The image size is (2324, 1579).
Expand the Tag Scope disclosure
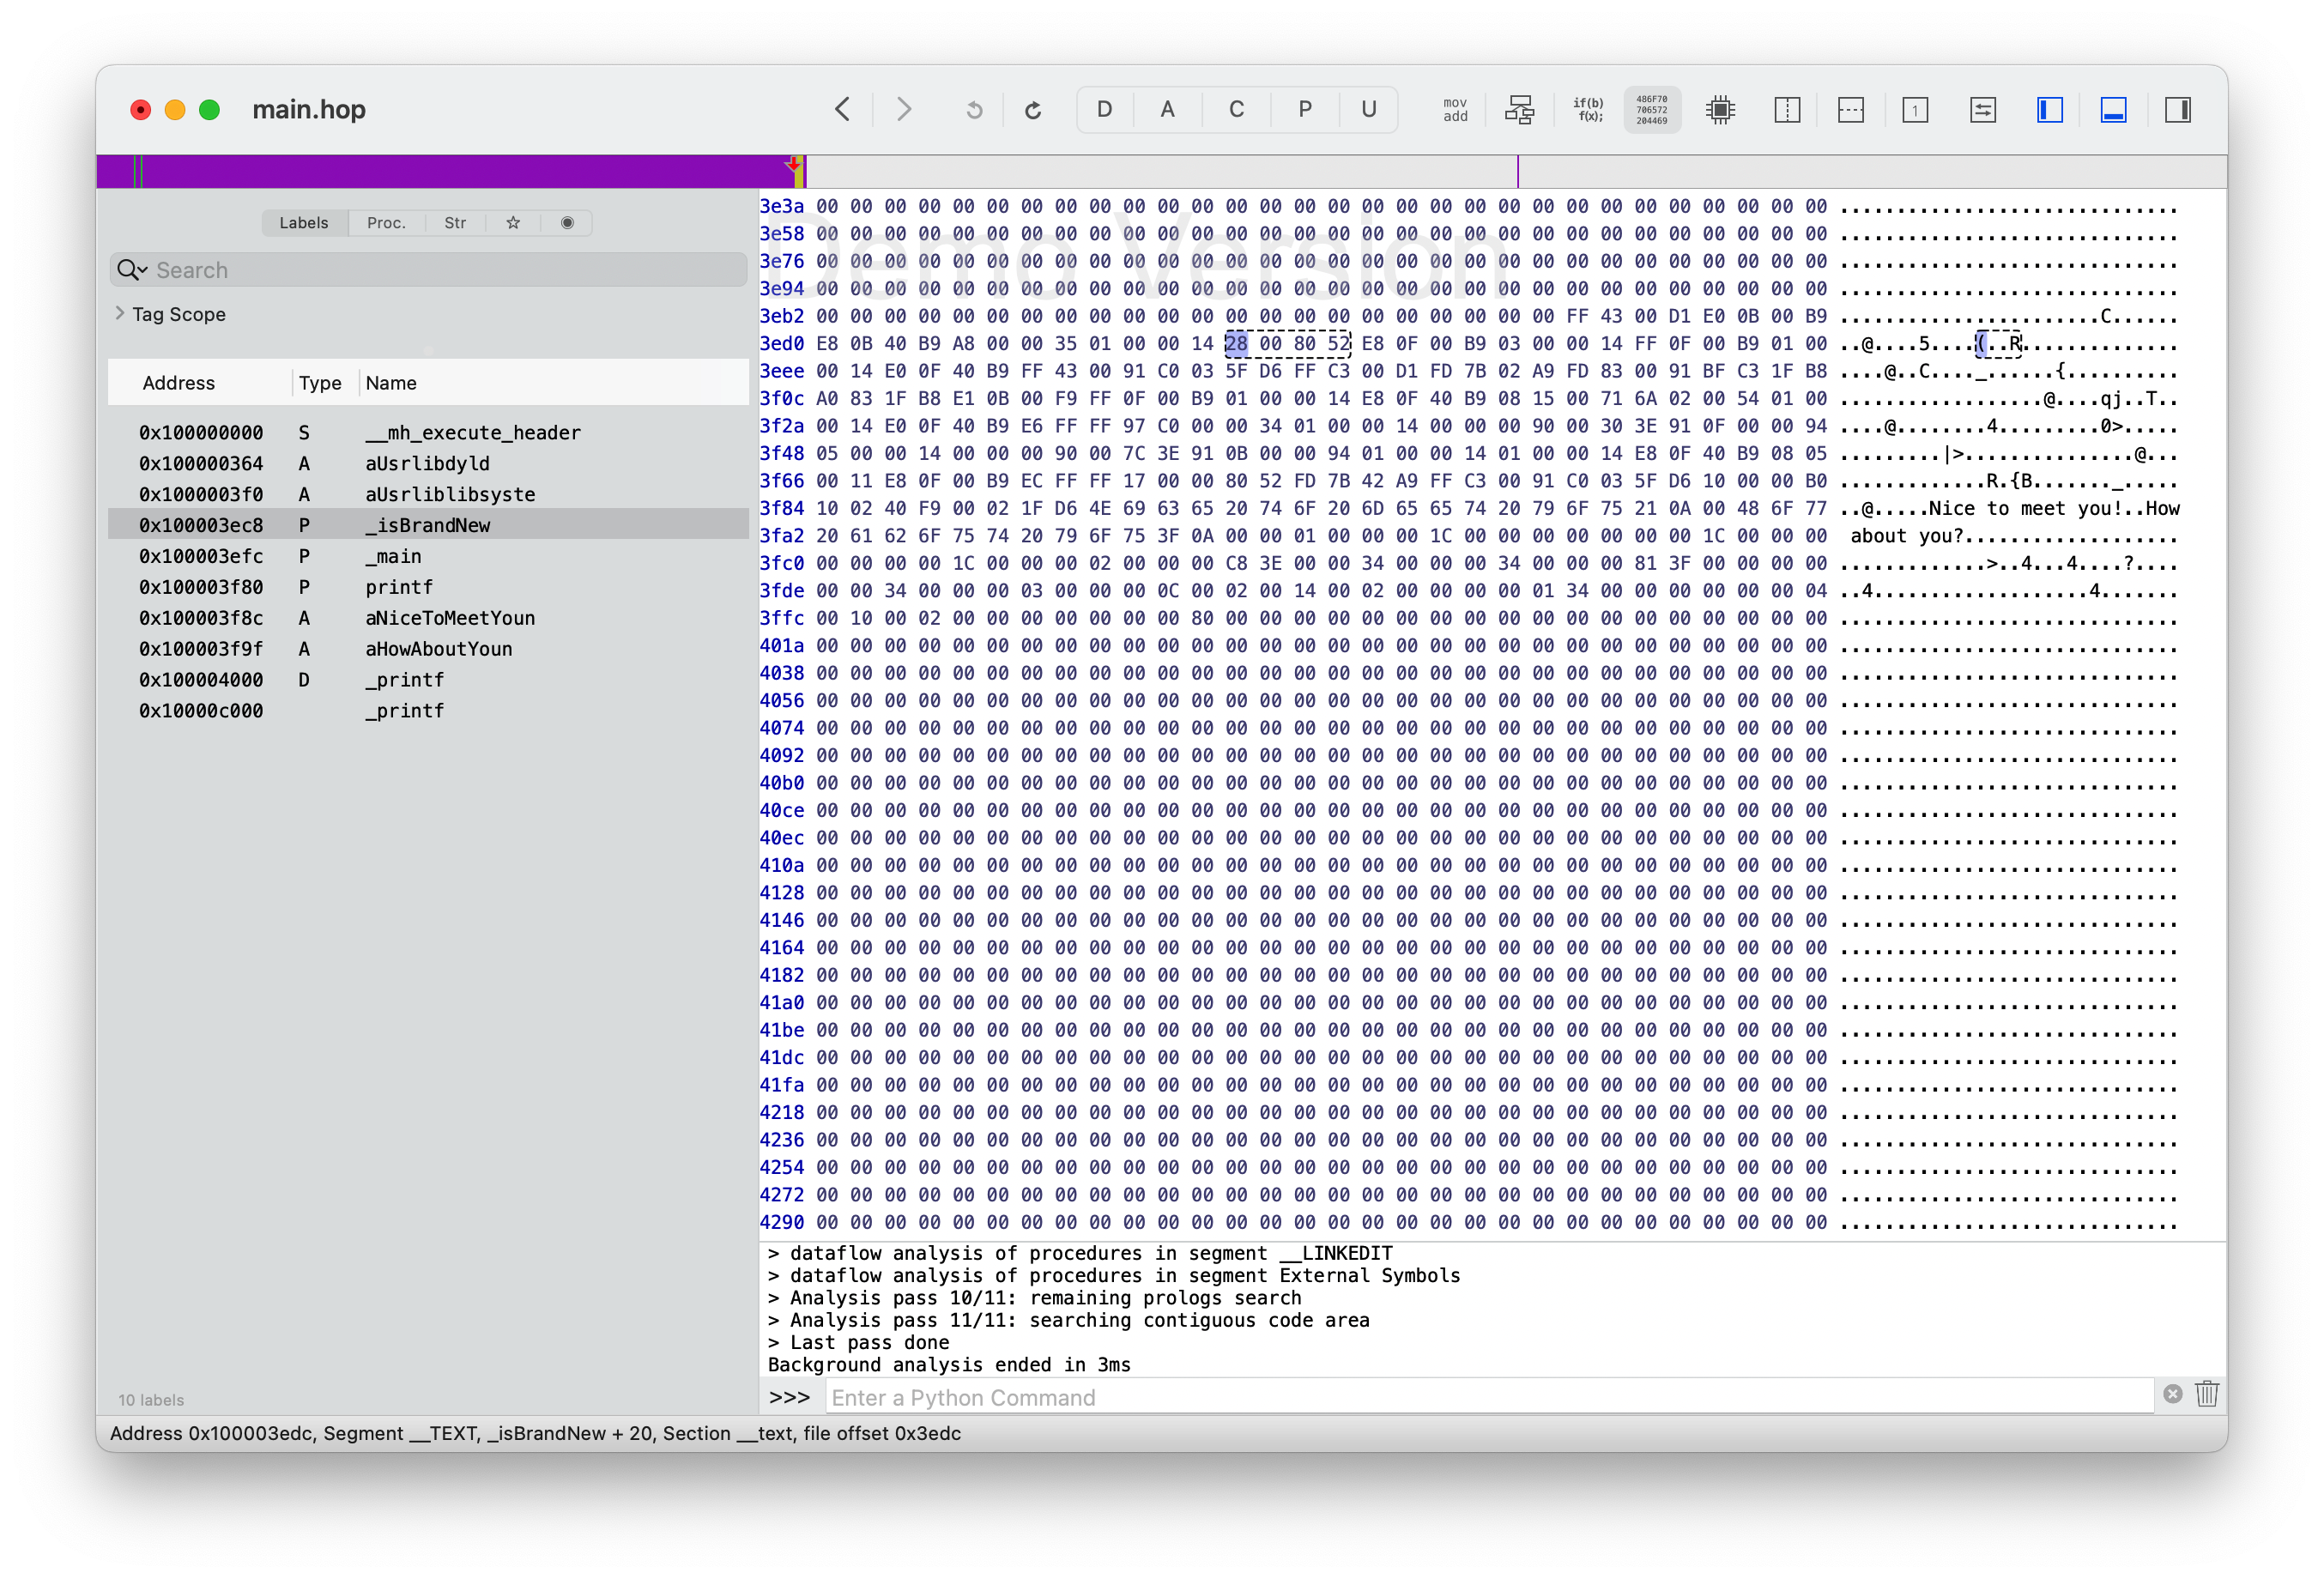click(120, 313)
